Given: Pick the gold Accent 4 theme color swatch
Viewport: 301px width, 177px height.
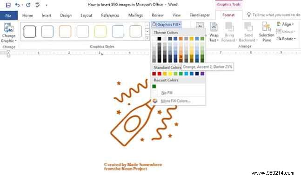Looking at the screenshot, I should [192, 39].
